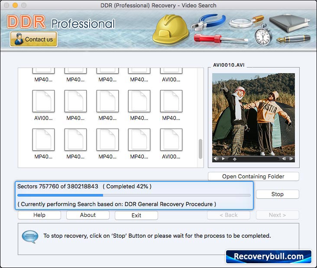
Task: Stop the recovery scan
Action: tap(277, 194)
